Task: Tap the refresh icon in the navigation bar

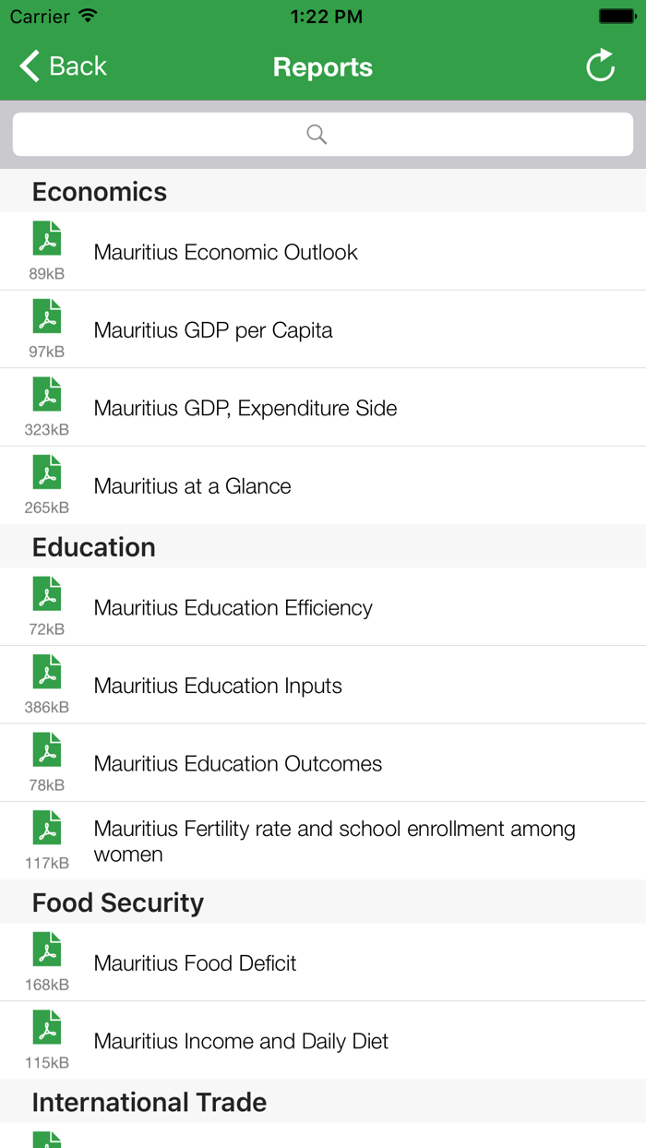Action: (600, 66)
